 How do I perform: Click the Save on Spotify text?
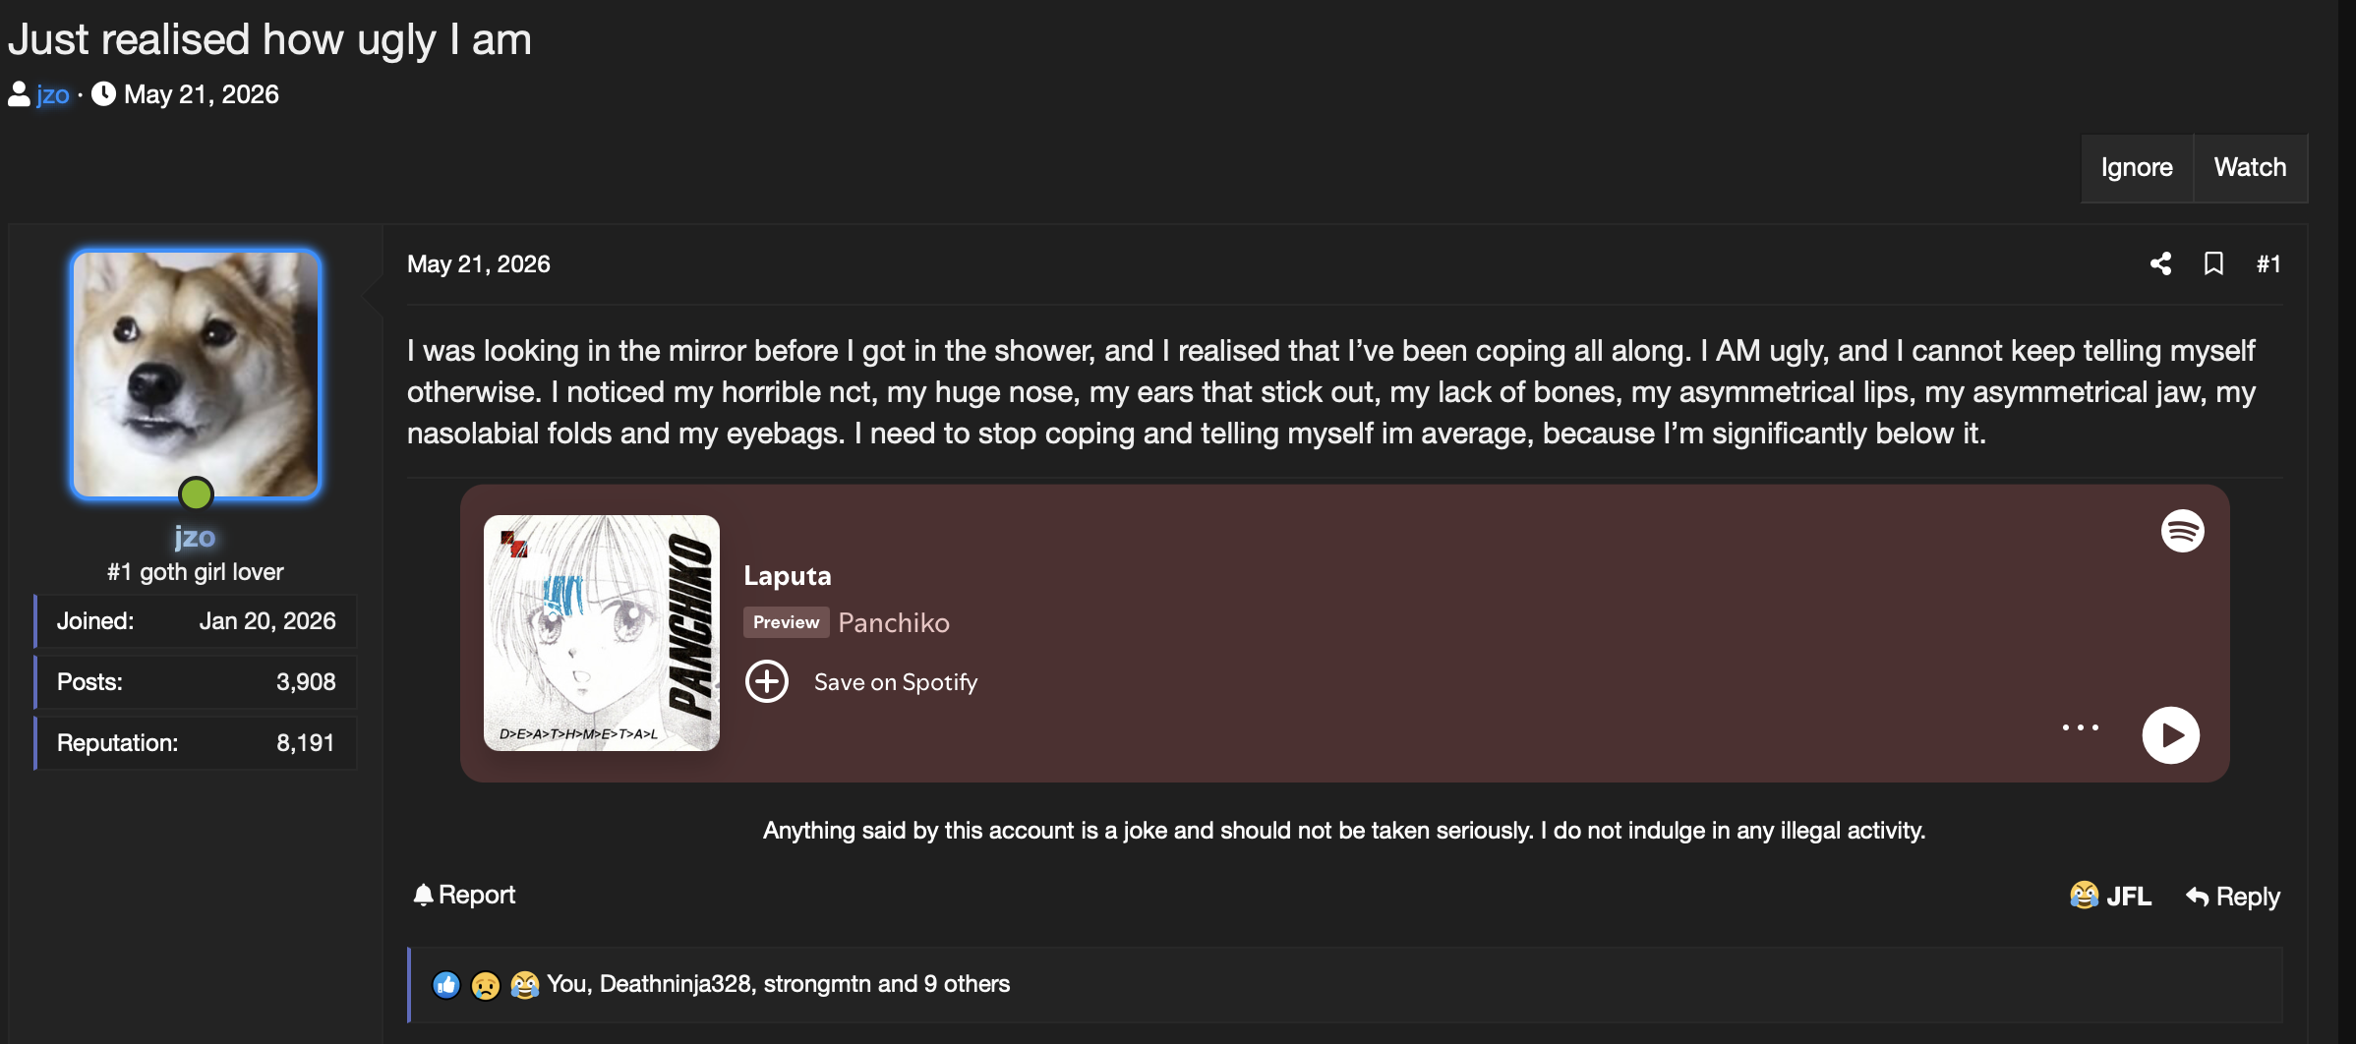(896, 682)
